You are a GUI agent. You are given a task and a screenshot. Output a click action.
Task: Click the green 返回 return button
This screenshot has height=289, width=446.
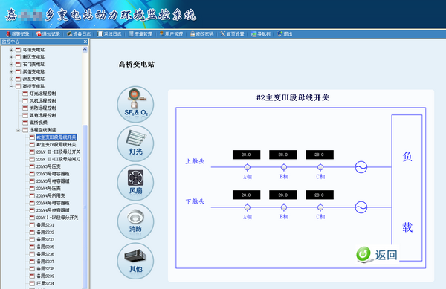(377, 254)
